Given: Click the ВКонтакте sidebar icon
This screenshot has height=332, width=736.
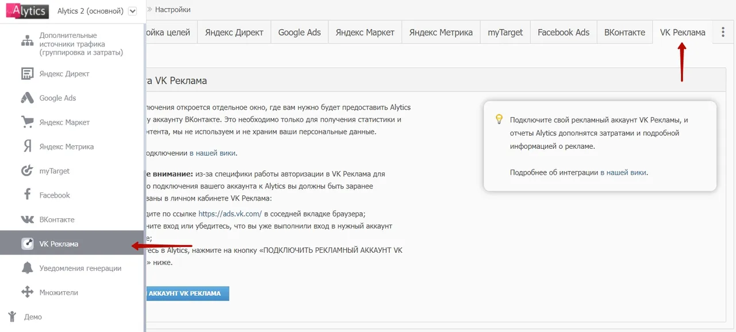Looking at the screenshot, I should [27, 219].
